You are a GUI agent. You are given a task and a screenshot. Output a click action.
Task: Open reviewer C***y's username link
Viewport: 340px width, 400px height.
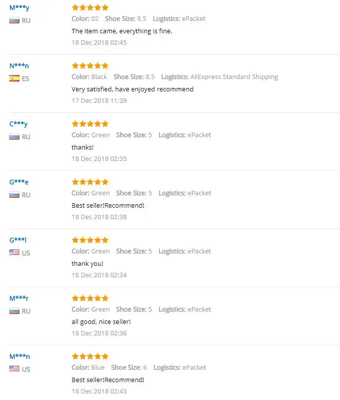(19, 124)
